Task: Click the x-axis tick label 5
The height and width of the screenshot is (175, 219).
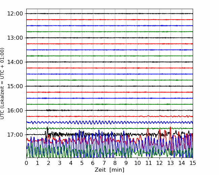Action: [82, 163]
